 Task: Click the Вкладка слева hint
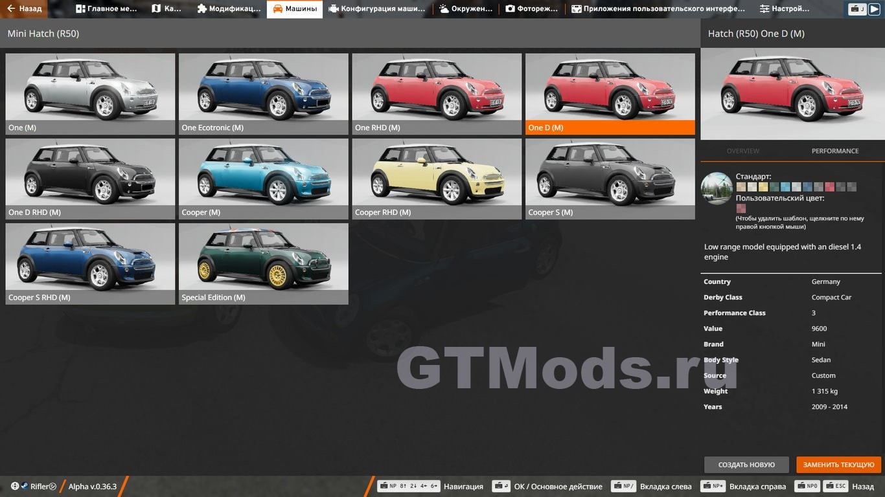(652, 487)
